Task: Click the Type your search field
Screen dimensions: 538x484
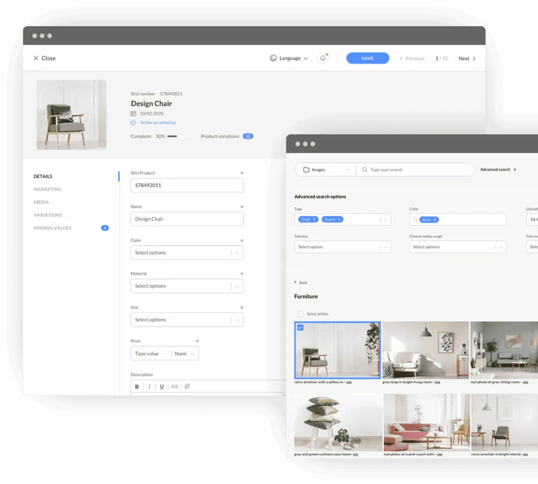Action: point(416,170)
